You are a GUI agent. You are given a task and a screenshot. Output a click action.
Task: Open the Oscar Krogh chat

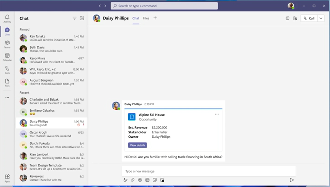pyautogui.click(x=52, y=134)
